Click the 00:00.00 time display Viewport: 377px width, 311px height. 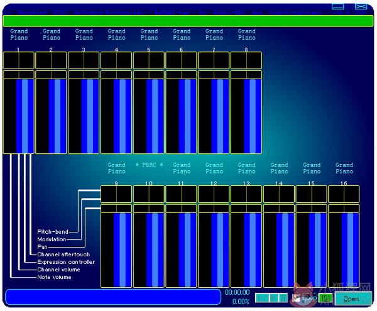pos(238,292)
